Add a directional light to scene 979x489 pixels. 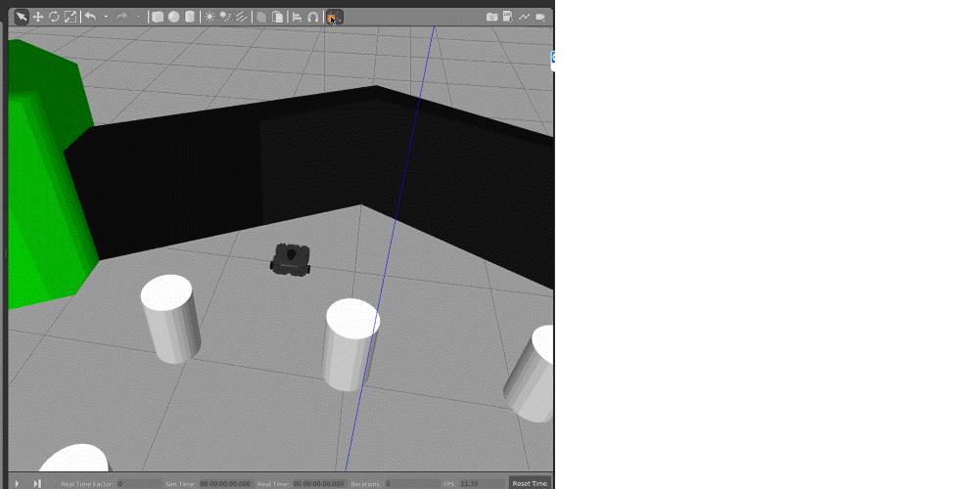241,17
